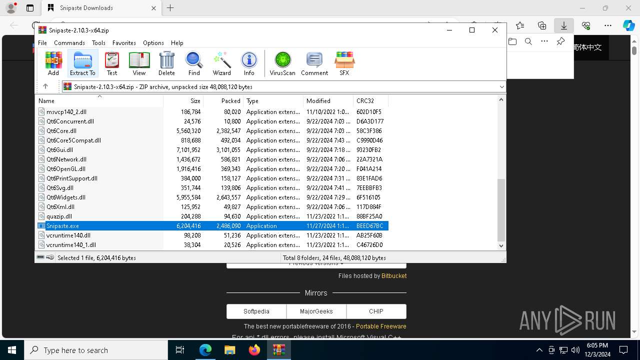Screen dimensions: 640x360
Task: Sort by Type column header
Action: 273,100
